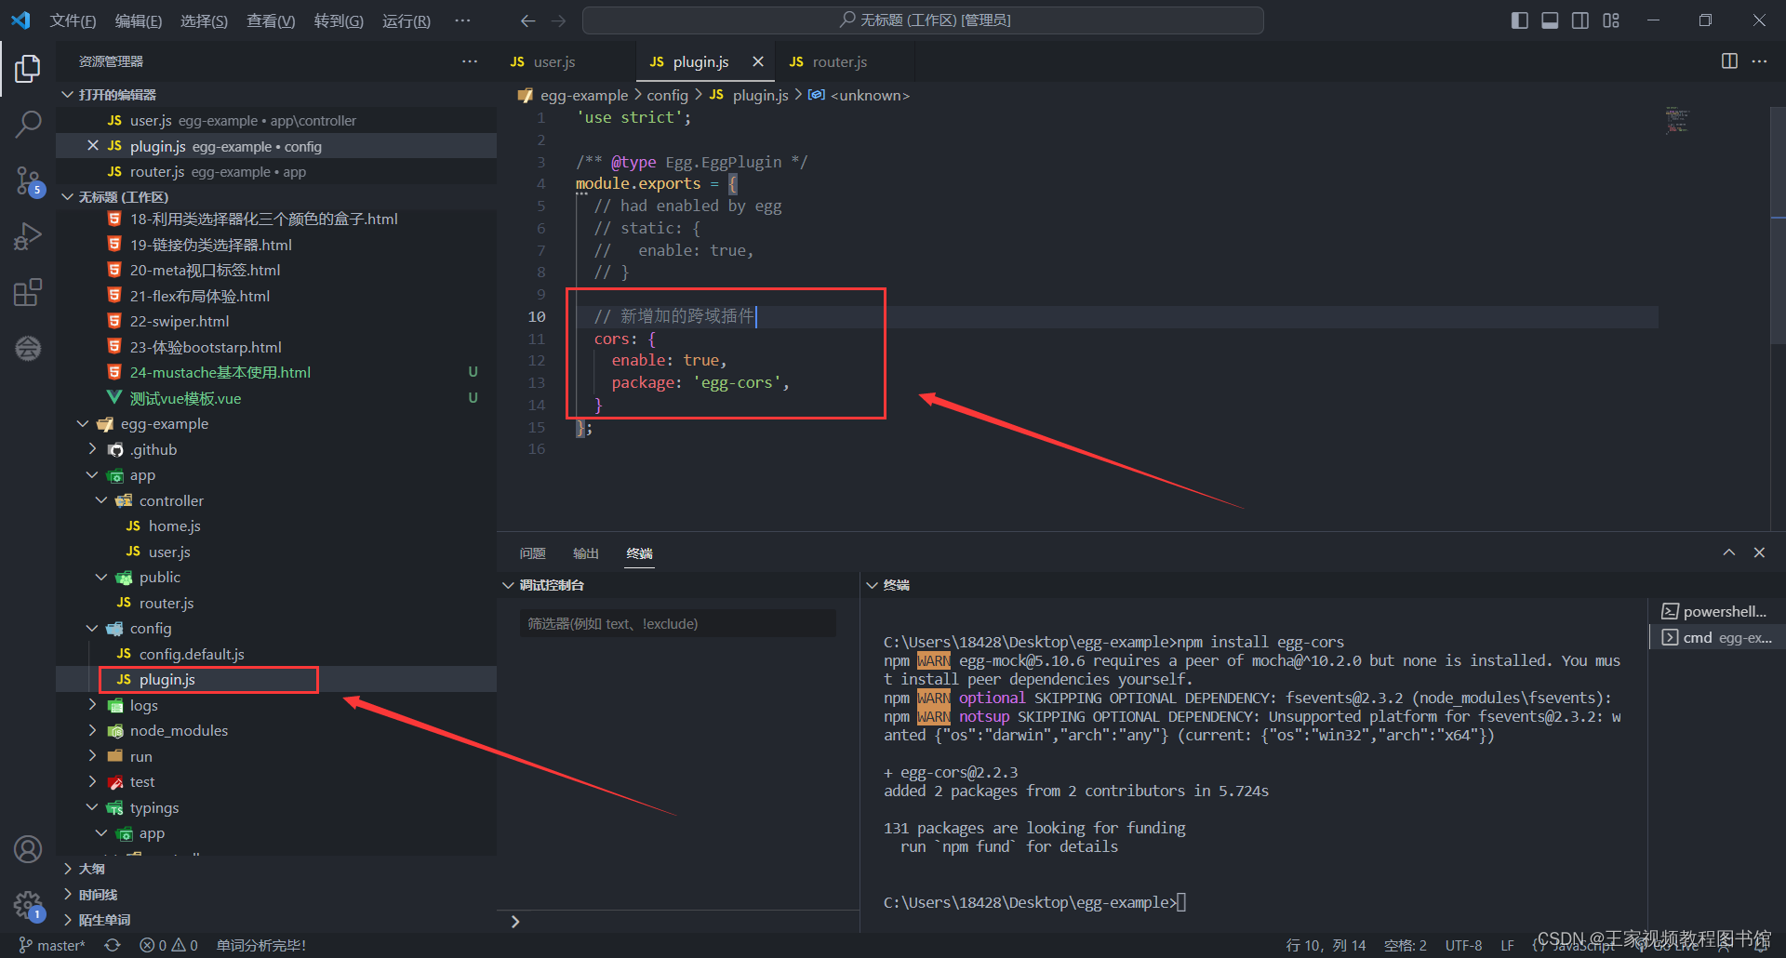This screenshot has height=958, width=1786.
Task: Switch to the 问题 panel tab
Action: click(x=533, y=553)
